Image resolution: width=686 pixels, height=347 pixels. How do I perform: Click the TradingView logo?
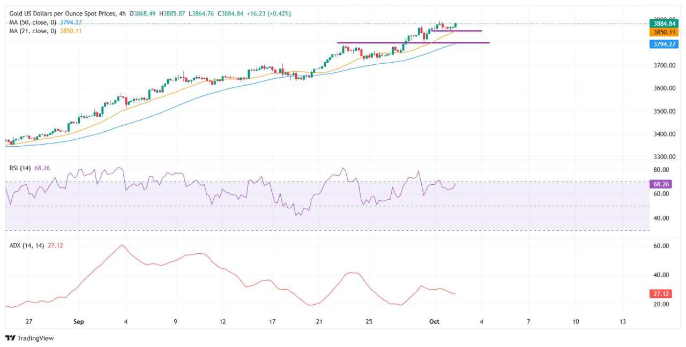29,338
